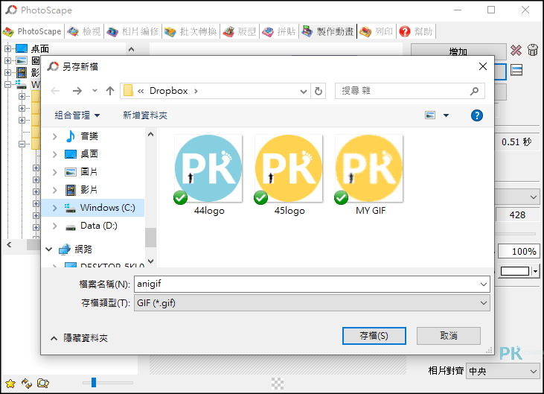Open the PhotoScape home tab
The height and width of the screenshot is (394, 544).
32,31
